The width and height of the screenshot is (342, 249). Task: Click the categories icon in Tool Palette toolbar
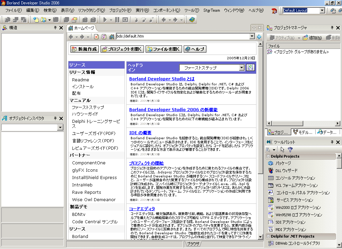268,150
